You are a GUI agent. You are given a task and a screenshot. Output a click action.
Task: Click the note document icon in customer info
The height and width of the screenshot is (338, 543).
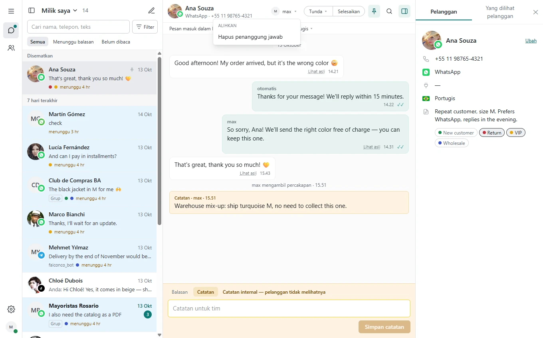click(x=426, y=112)
